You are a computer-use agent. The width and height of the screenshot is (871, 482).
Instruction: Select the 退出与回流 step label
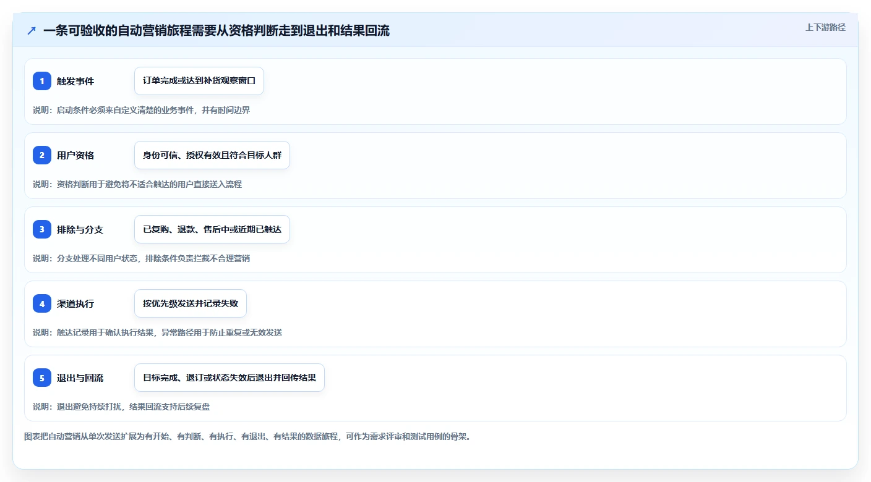point(80,378)
